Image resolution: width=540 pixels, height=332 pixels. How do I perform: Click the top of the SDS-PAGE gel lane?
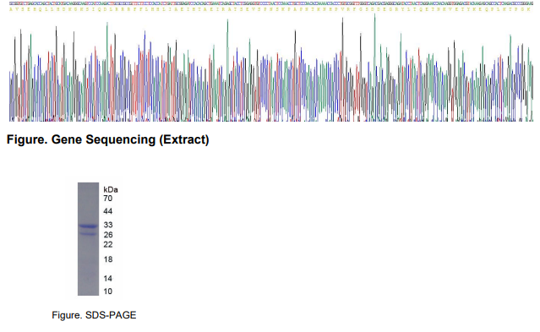tap(89, 185)
